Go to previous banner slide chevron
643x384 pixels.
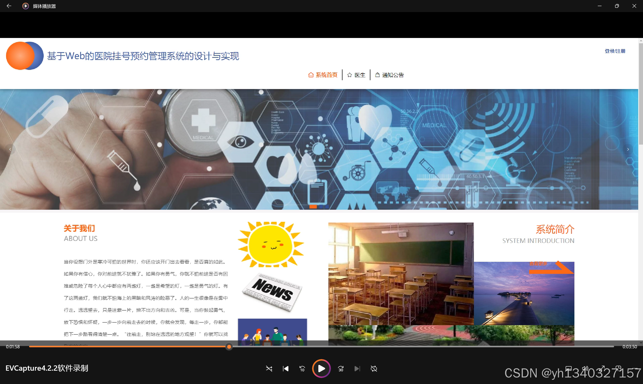(x=10, y=149)
